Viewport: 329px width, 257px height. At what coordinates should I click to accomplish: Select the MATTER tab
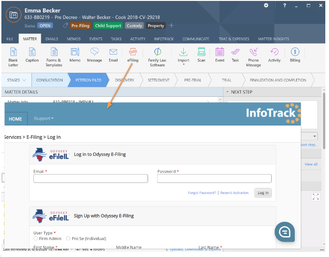30,39
